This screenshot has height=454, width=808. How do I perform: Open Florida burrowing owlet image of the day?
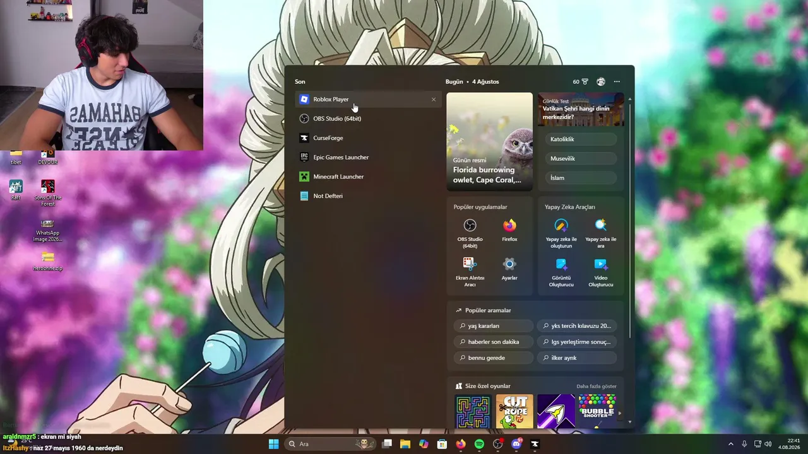(x=490, y=142)
